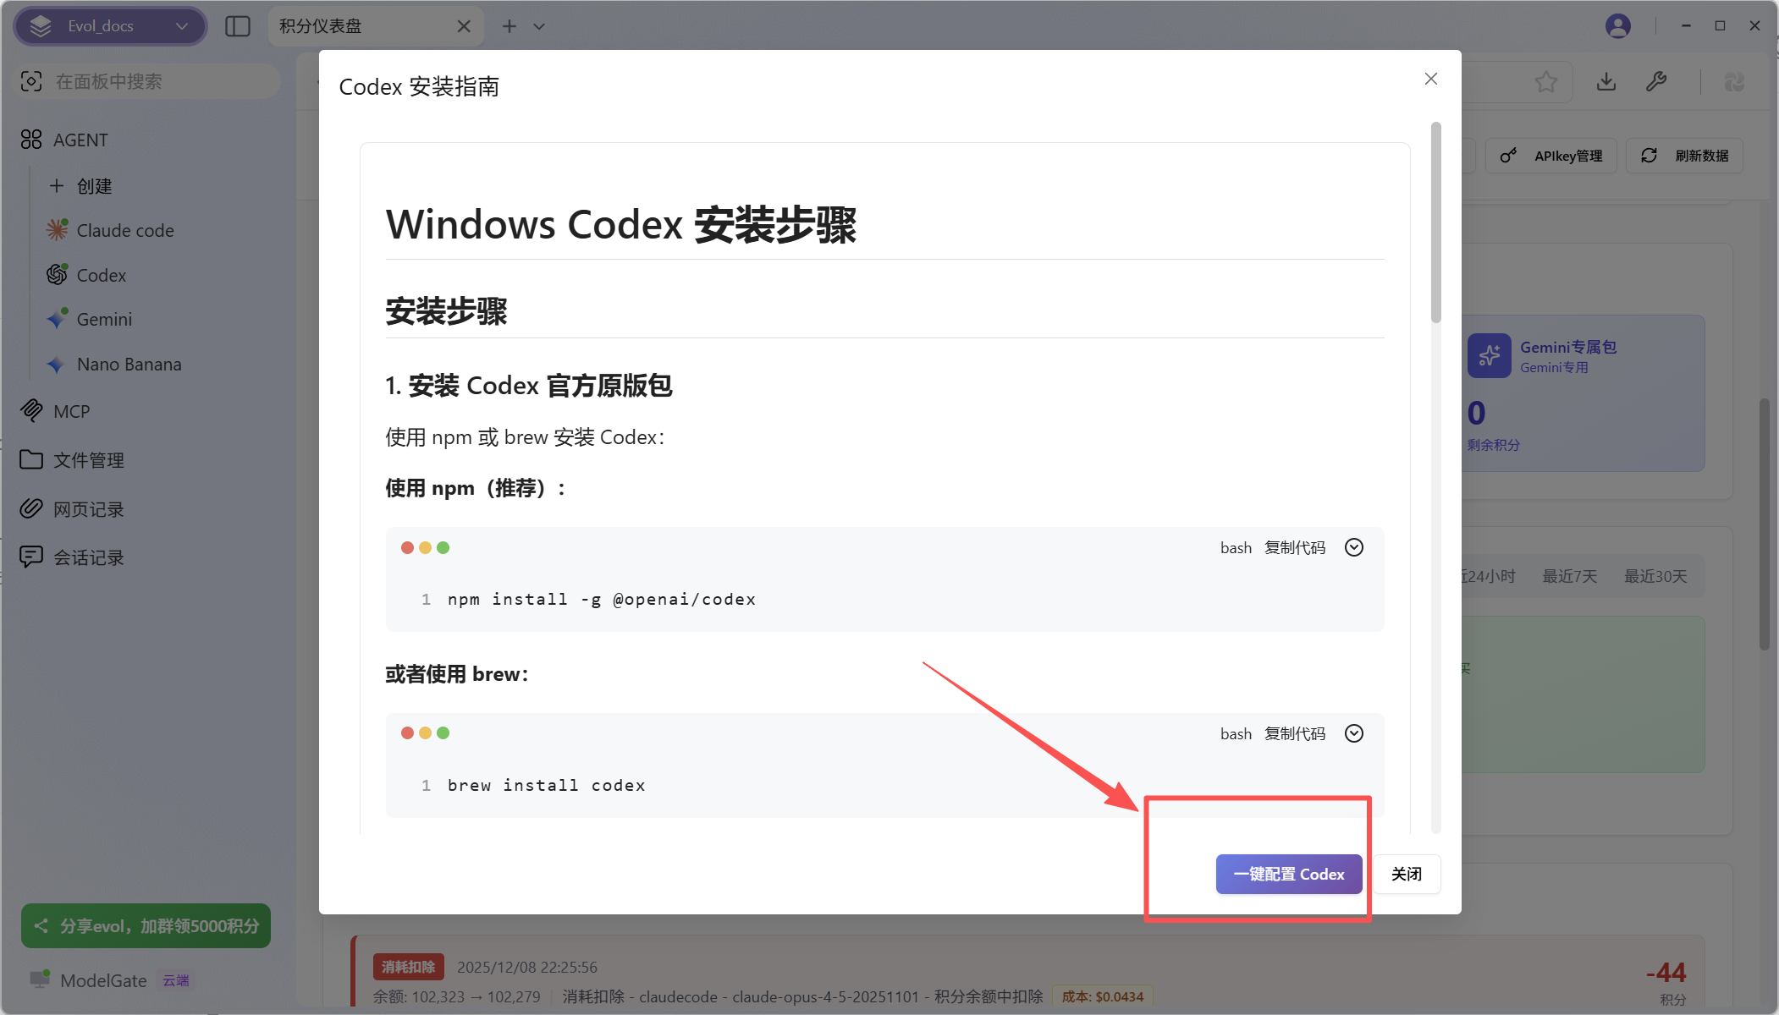Click the Claude code sidebar icon
The width and height of the screenshot is (1779, 1015).
(57, 230)
